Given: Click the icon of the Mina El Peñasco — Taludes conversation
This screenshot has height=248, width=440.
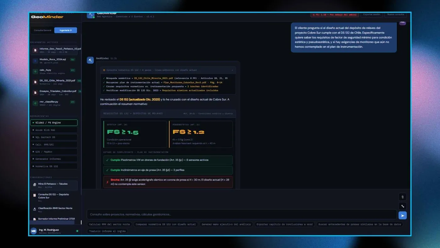Looking at the screenshot, I should pos(35,185).
